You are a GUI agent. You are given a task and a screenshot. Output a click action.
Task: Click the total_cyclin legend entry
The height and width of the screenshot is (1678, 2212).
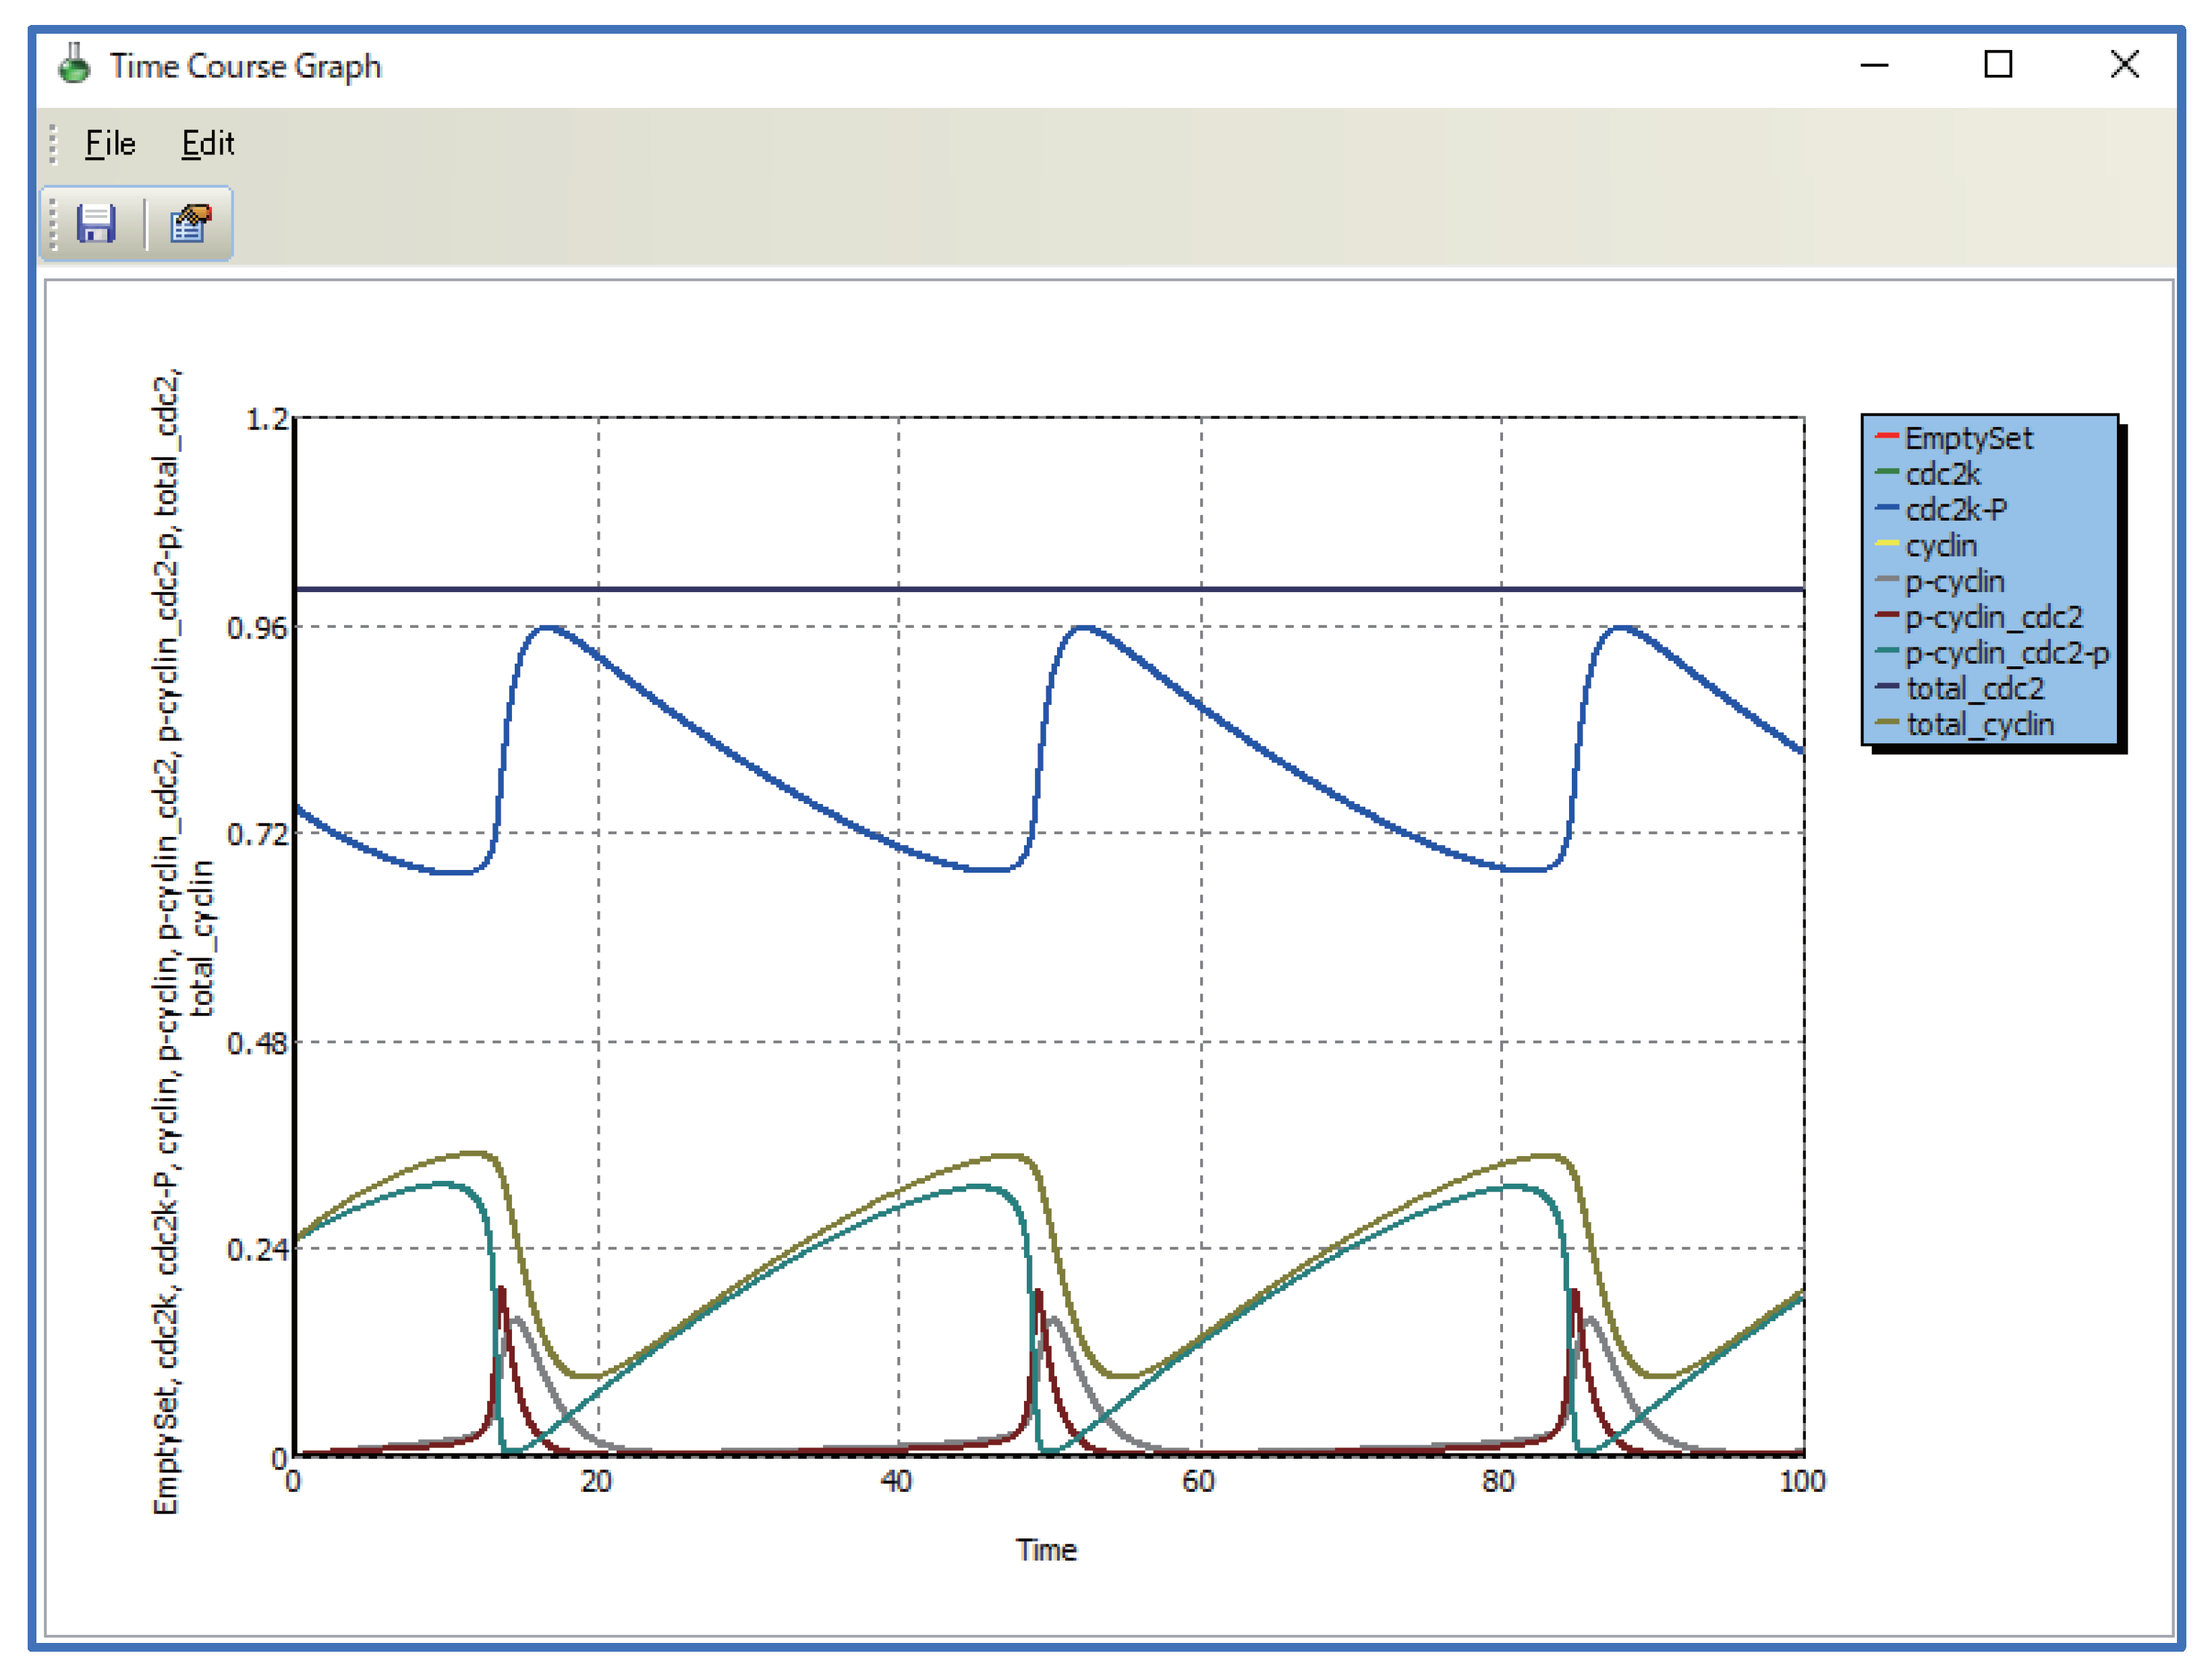[x=1979, y=725]
